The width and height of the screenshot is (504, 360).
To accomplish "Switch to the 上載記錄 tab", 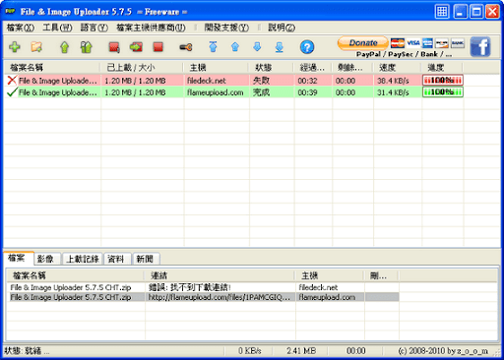I will pos(83,259).
